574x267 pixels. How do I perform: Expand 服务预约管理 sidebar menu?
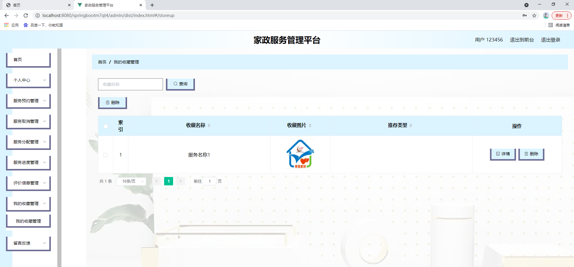[28, 101]
